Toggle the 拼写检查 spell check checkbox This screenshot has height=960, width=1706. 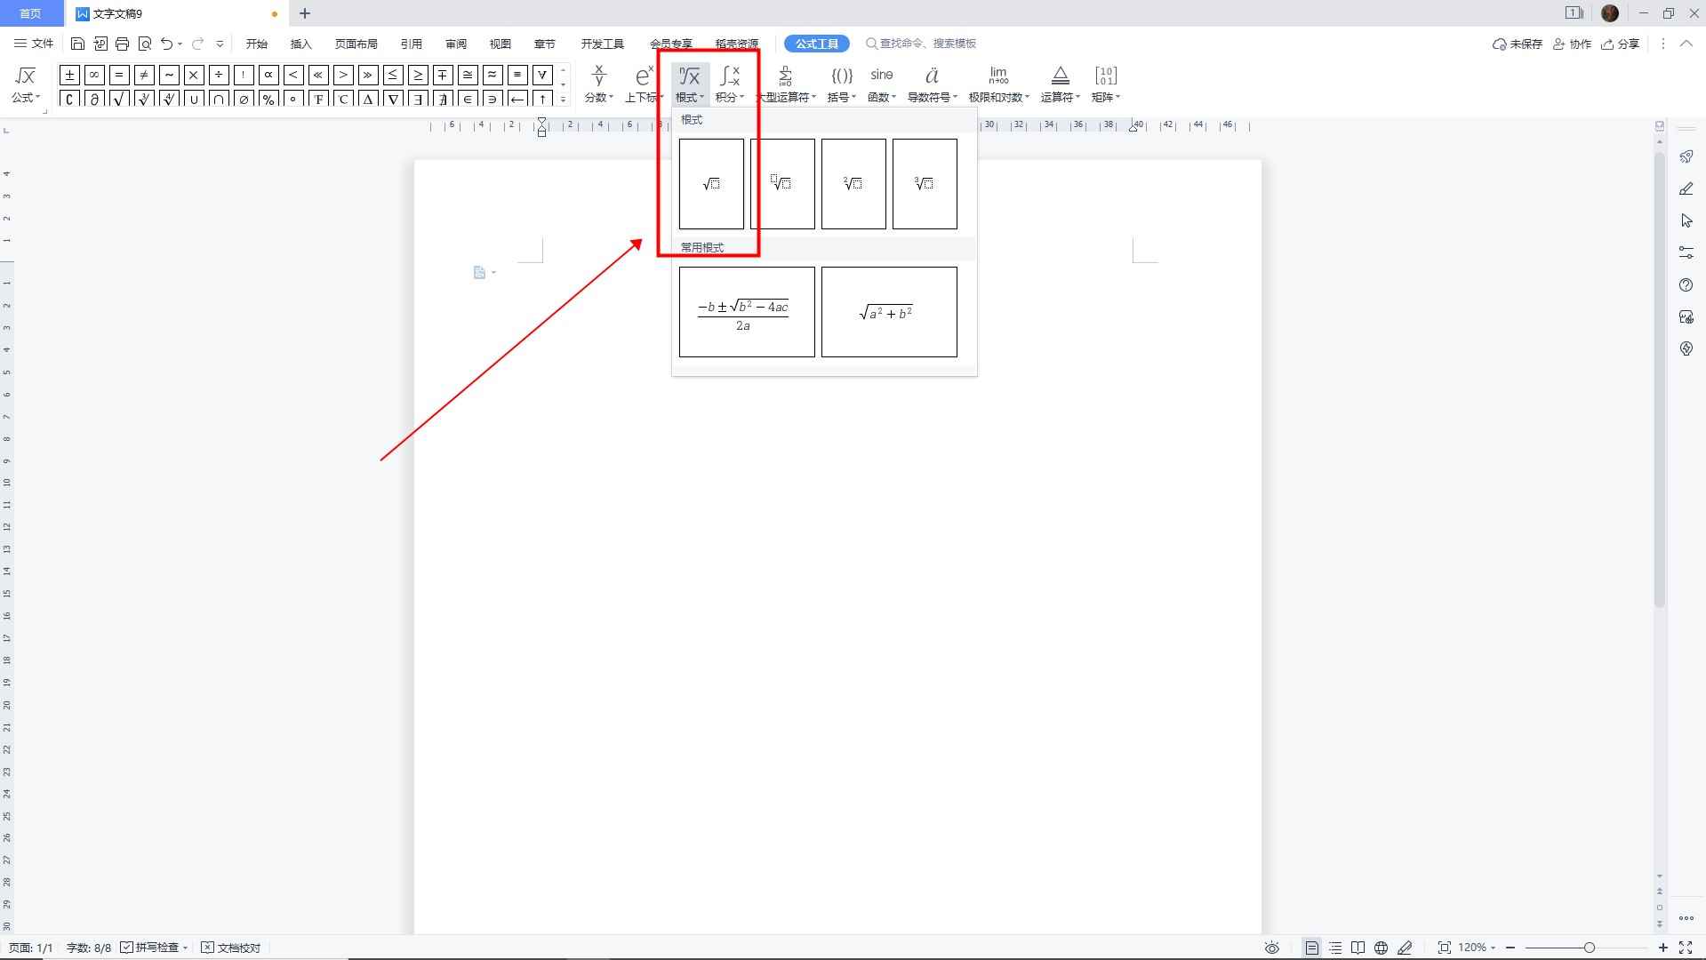pos(127,948)
